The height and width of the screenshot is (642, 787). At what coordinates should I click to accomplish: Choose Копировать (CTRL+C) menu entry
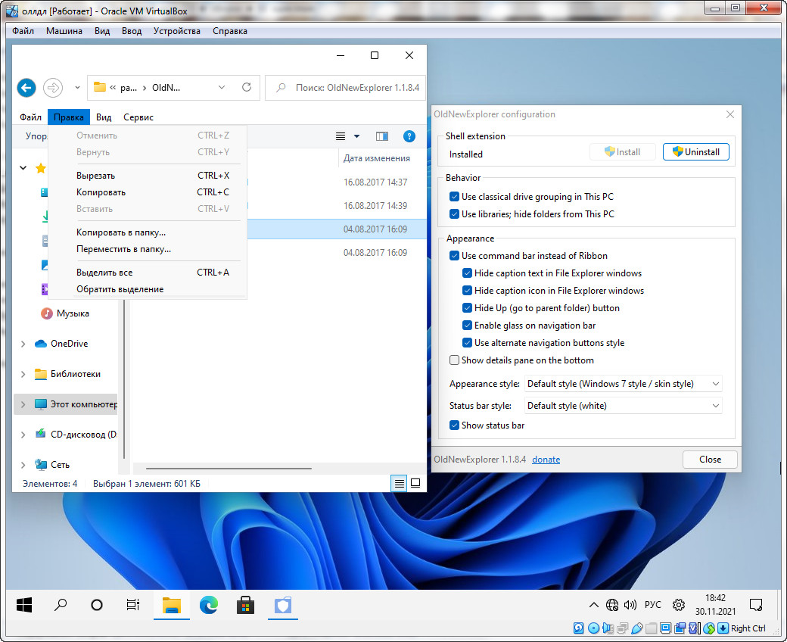147,192
